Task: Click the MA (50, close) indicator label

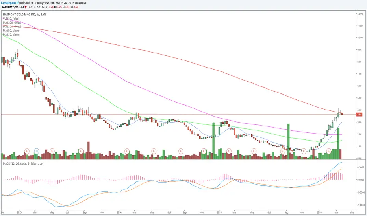Action: coord(11,31)
